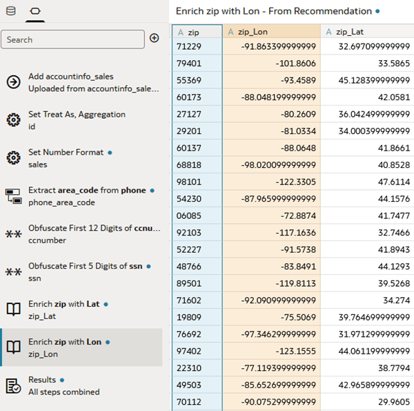
Task: Click the Obfuscate ssn asterisk icon
Action: pyautogui.click(x=12, y=272)
